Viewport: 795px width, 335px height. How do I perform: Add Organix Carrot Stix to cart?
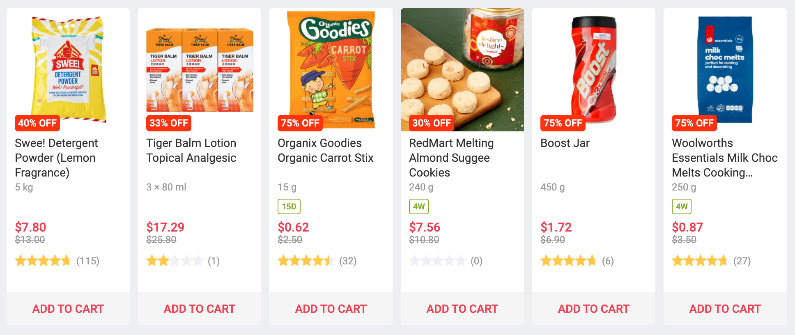331,309
